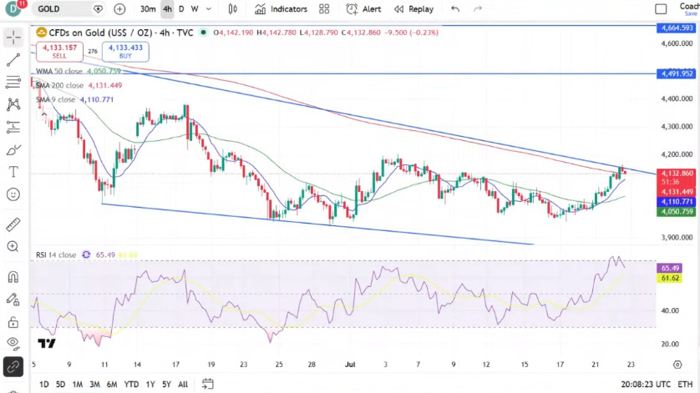Screen dimensions: 700x393
Task: Select the chart layout square icon
Action: tap(661, 9)
